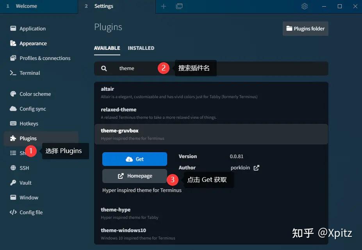Image resolution: width=362 pixels, height=250 pixels.
Task: Click Get to install theme-gruvbox
Action: point(134,159)
